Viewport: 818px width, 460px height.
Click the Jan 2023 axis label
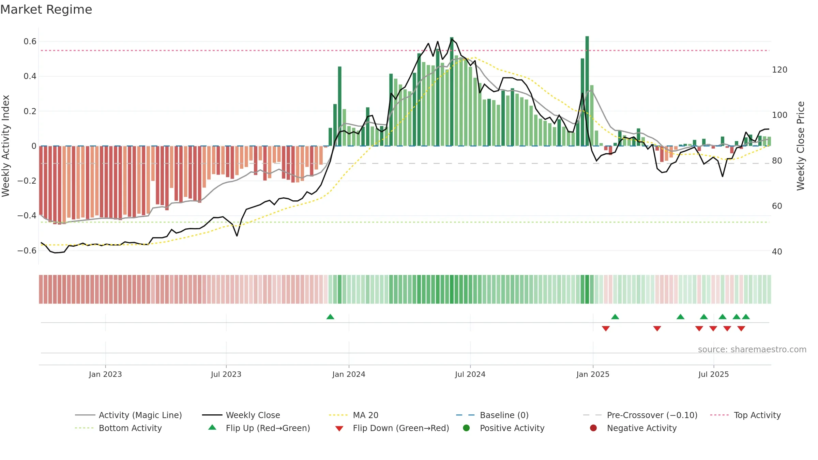coord(105,374)
